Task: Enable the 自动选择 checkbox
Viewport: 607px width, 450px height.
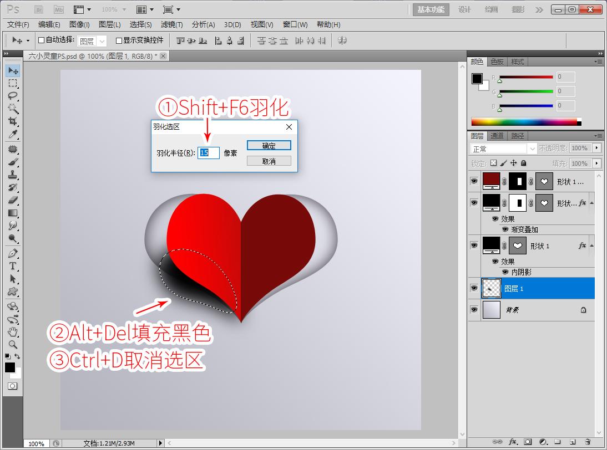Action: point(42,40)
